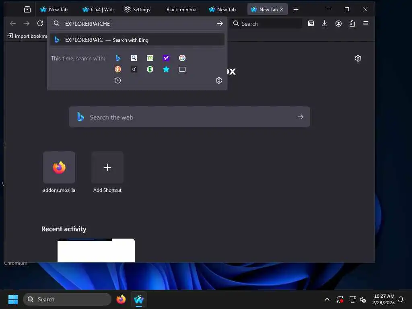
Task: Search bookmarks using the star icon
Action: tap(166, 69)
